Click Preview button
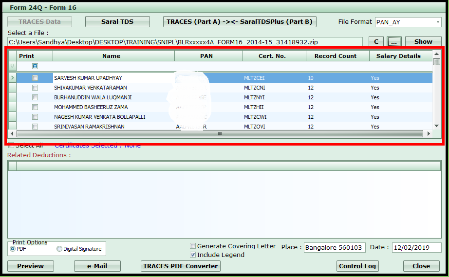The height and width of the screenshot is (277, 449). point(31,266)
